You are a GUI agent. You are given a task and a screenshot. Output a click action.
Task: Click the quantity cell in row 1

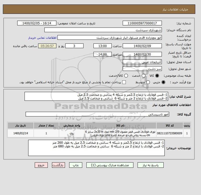pyautogui.click(x=46, y=133)
